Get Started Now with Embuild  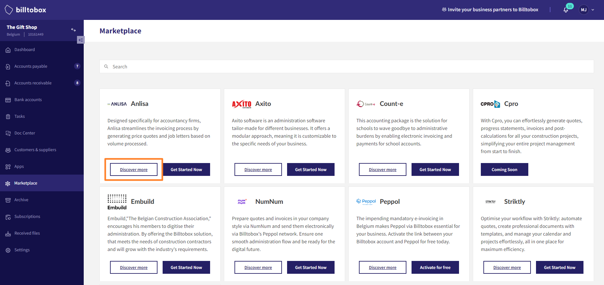tap(186, 267)
